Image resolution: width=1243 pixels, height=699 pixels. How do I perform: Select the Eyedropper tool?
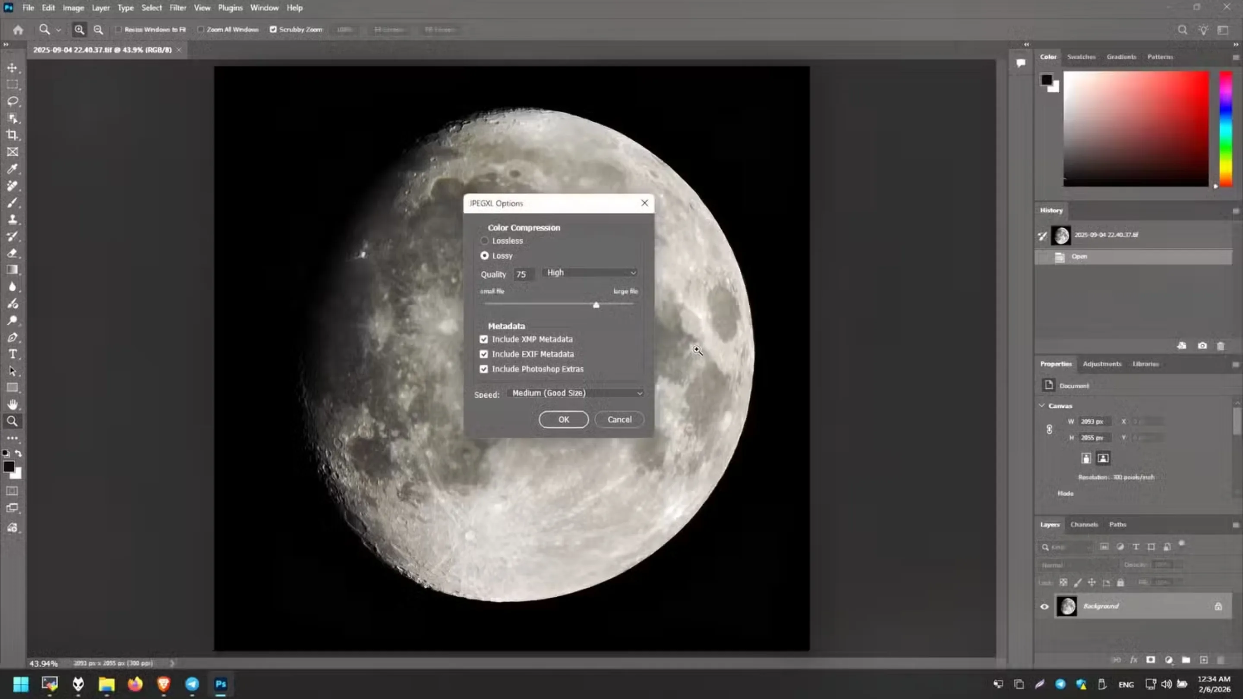[x=12, y=169]
